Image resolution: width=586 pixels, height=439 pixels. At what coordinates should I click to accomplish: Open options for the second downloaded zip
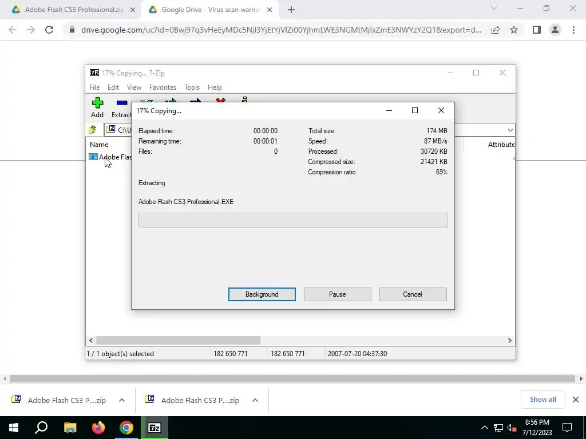click(x=255, y=400)
